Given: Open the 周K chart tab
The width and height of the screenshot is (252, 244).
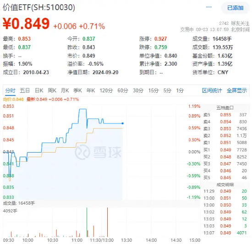Looking at the screenshot, I should [52, 90].
